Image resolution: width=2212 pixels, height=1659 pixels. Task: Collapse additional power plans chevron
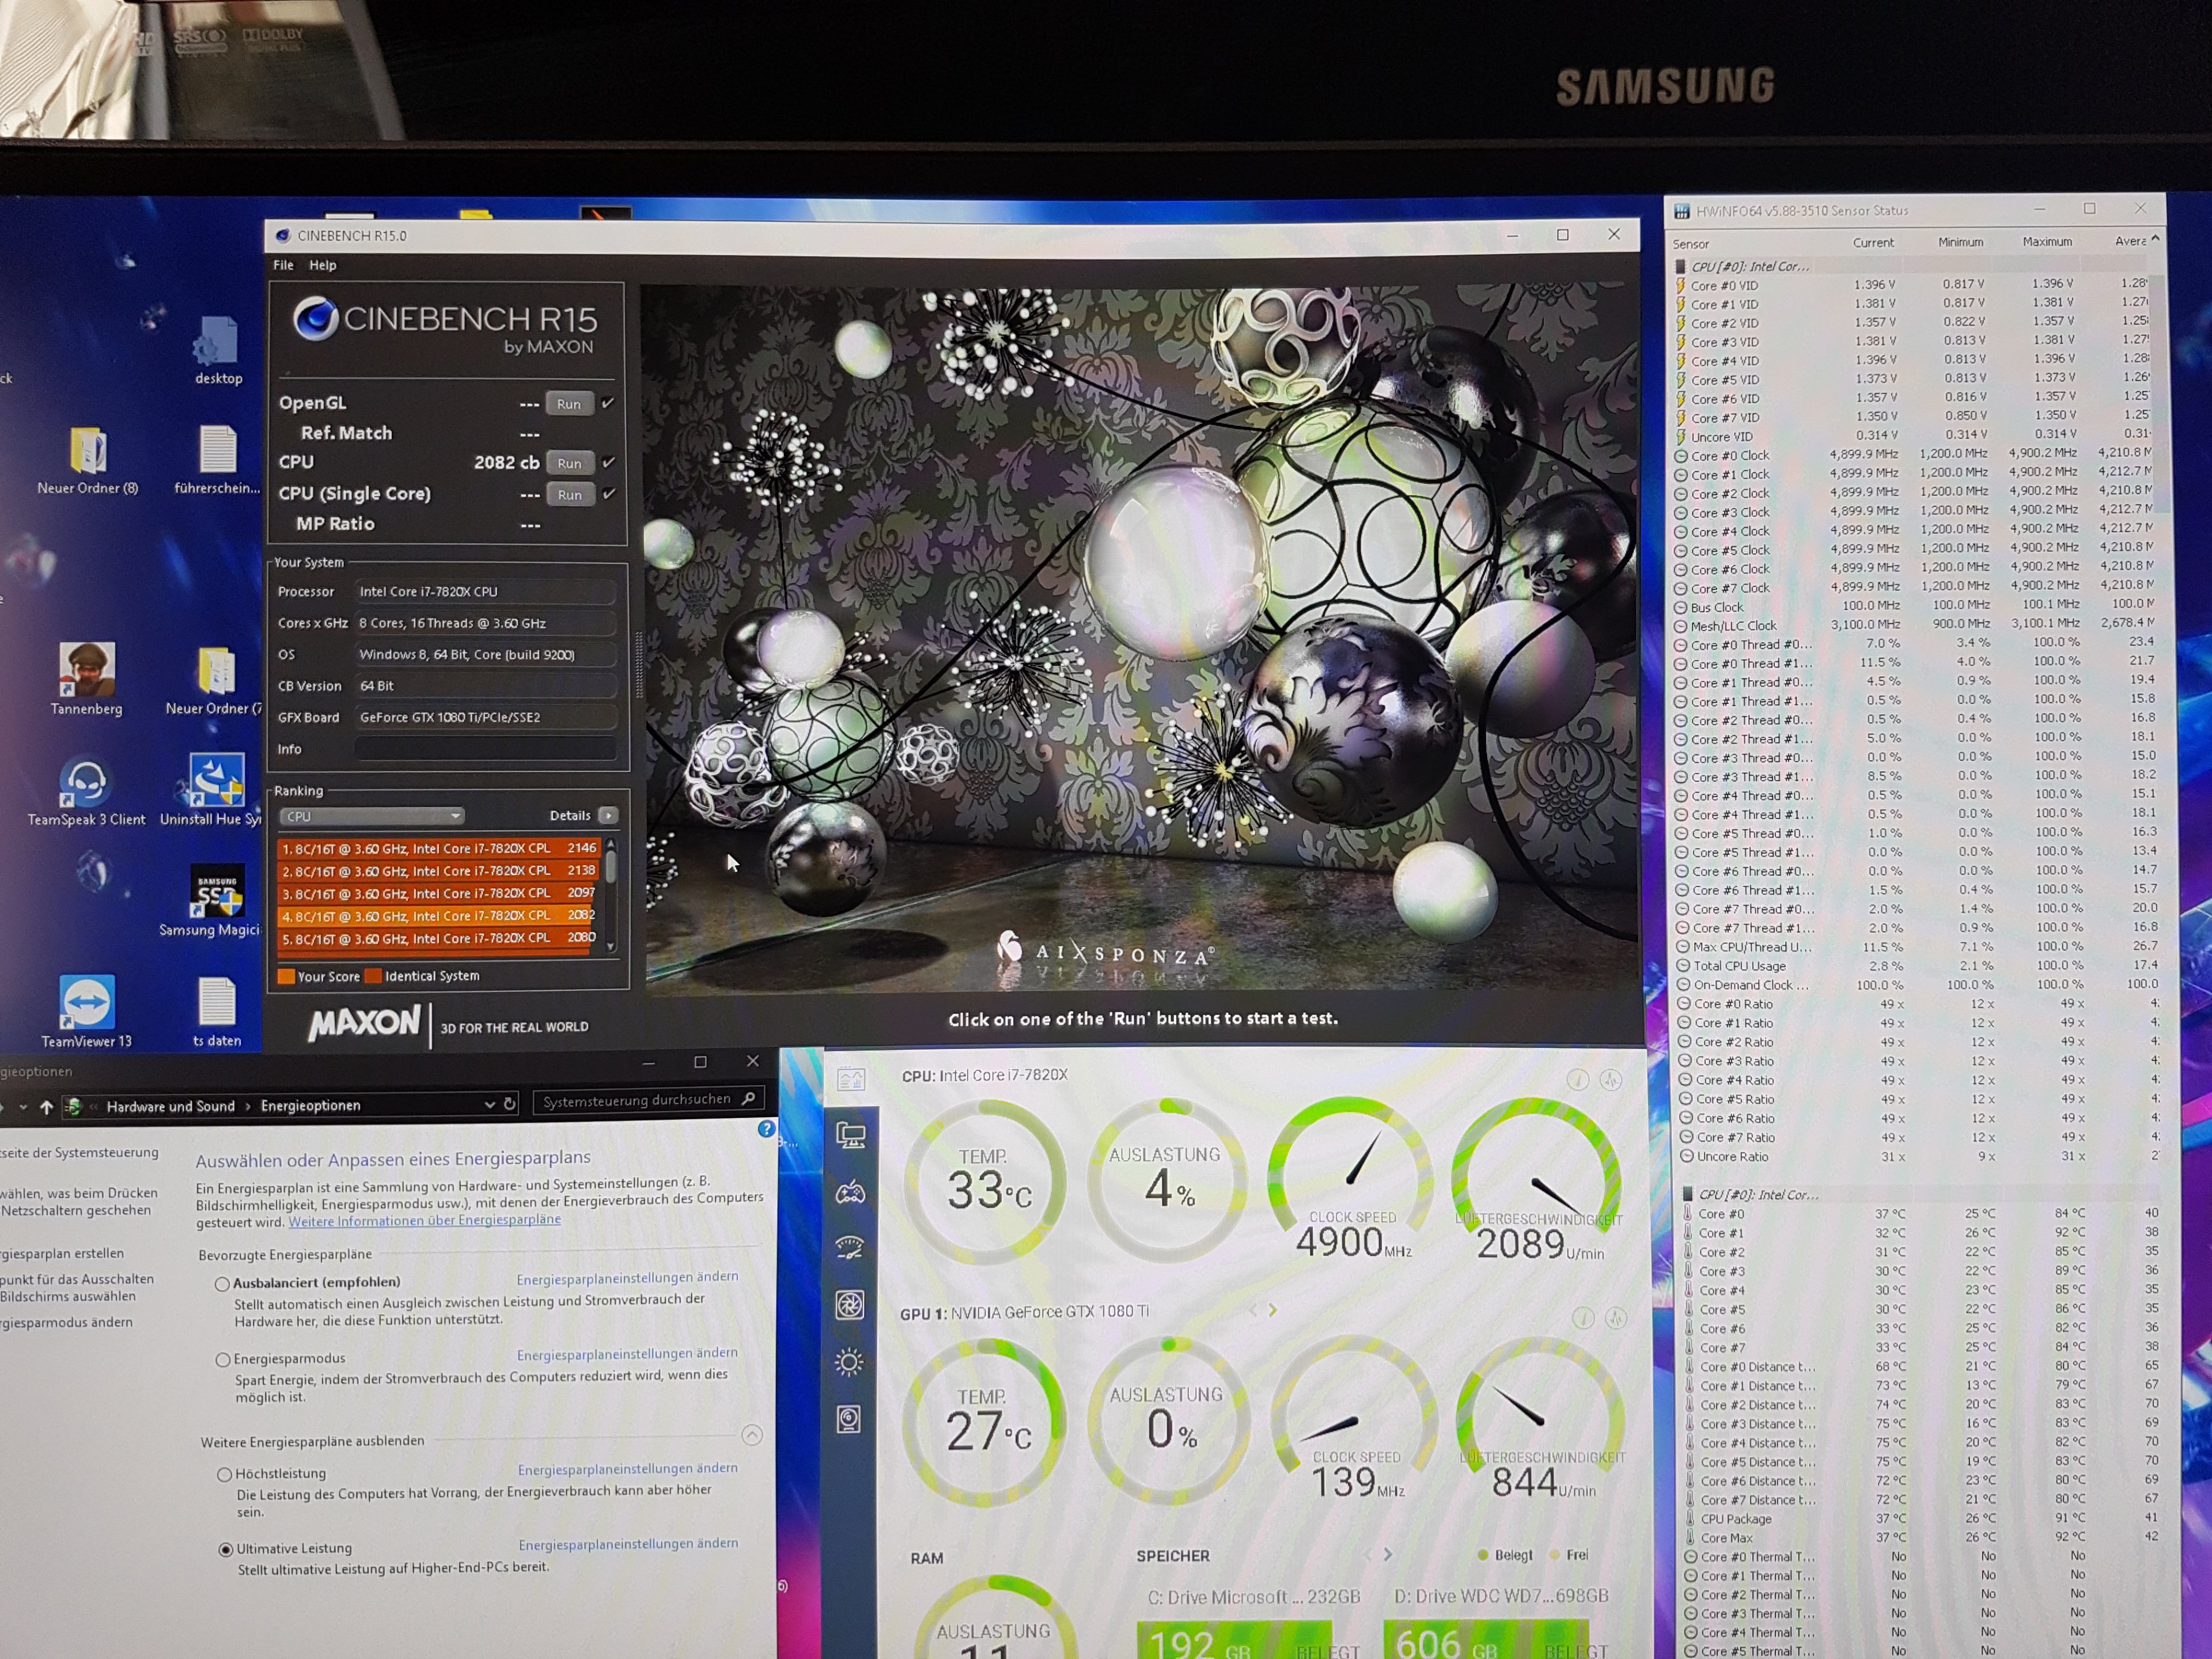[752, 1436]
